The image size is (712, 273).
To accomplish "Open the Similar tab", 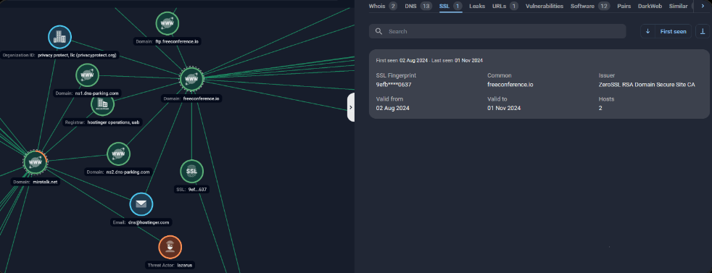I will pyautogui.click(x=678, y=6).
